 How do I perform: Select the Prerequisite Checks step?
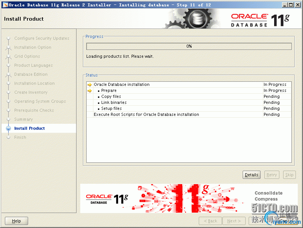click(34, 110)
